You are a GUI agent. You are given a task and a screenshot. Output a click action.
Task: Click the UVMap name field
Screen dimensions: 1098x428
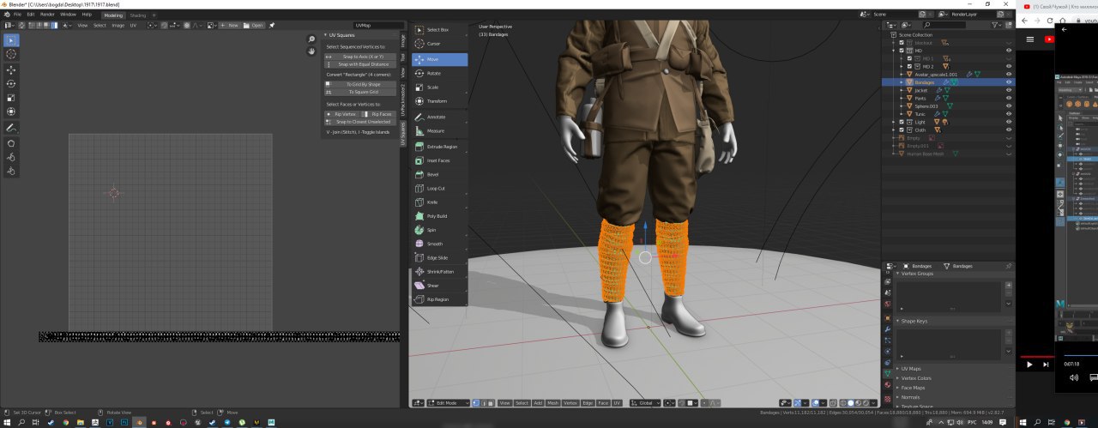[377, 26]
